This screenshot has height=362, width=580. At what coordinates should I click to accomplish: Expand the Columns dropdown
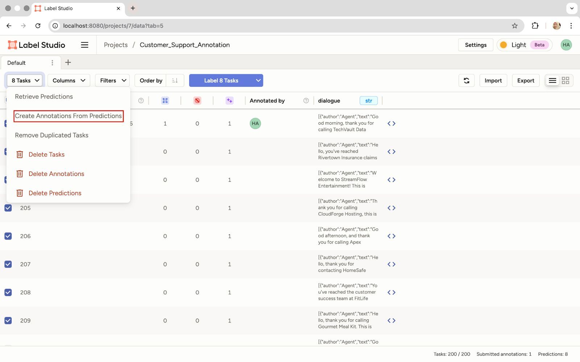point(69,80)
